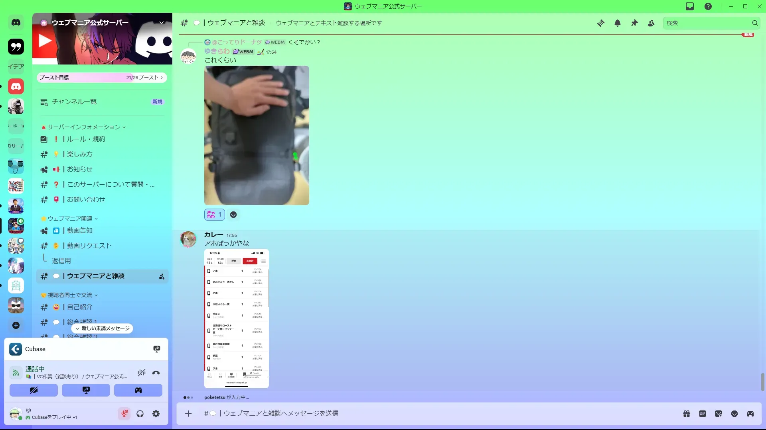Show the member list icon
Screen dimensions: 766x430
pyautogui.click(x=651, y=23)
